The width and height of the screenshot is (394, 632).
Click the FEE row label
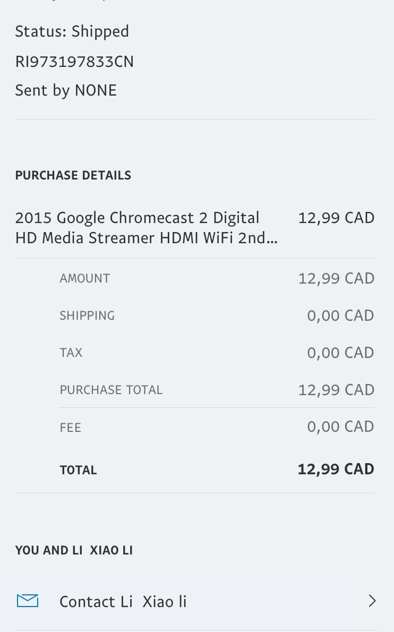click(71, 428)
